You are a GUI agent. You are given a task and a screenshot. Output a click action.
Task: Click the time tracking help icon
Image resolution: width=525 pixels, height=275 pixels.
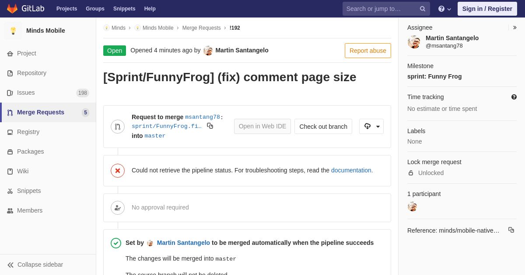coord(514,97)
